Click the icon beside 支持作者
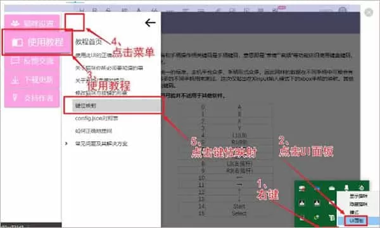This screenshot has width=380, height=228. [15, 98]
